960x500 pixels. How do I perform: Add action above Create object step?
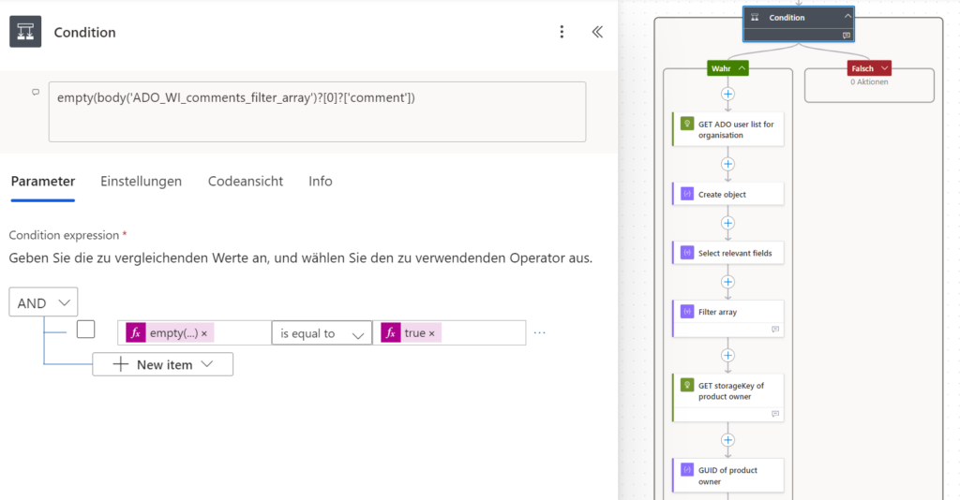pos(727,164)
